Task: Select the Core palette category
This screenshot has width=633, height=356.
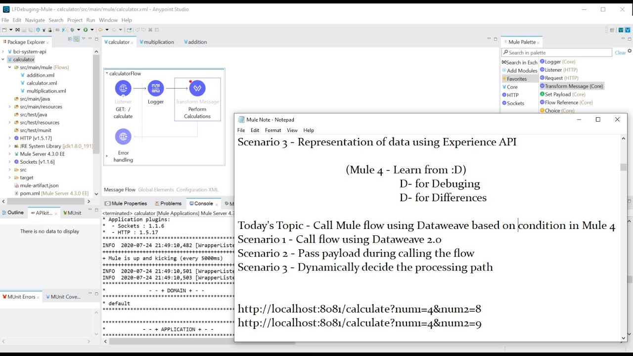Action: pos(510,87)
